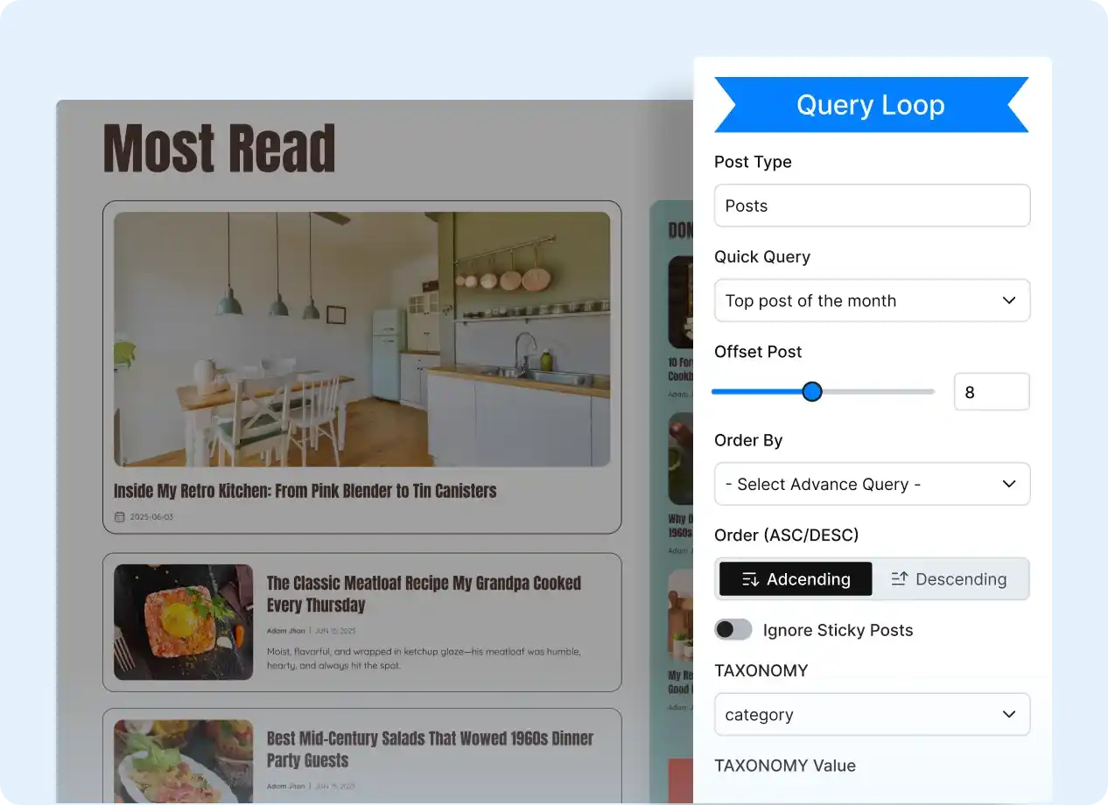Click the calendar icon under the Retro Kitchen post
The height and width of the screenshot is (805, 1108).
(120, 517)
